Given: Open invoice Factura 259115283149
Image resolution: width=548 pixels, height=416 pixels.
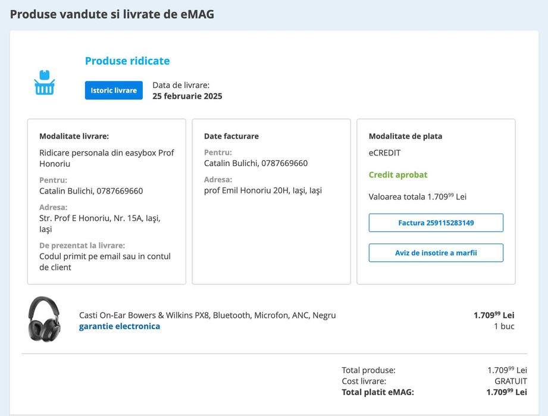Looking at the screenshot, I should [436, 223].
